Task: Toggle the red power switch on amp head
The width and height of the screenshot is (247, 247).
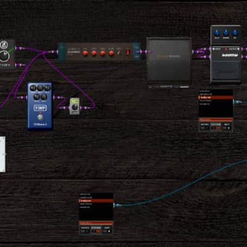Action: (x=128, y=52)
